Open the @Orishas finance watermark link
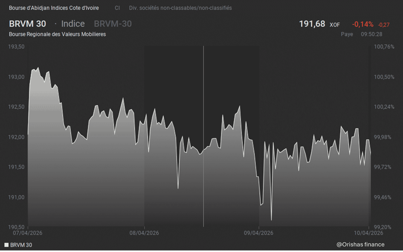This screenshot has height=252, width=403. click(x=360, y=244)
